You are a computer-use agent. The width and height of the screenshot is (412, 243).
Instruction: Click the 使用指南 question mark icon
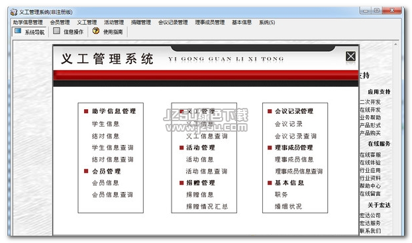click(96, 30)
